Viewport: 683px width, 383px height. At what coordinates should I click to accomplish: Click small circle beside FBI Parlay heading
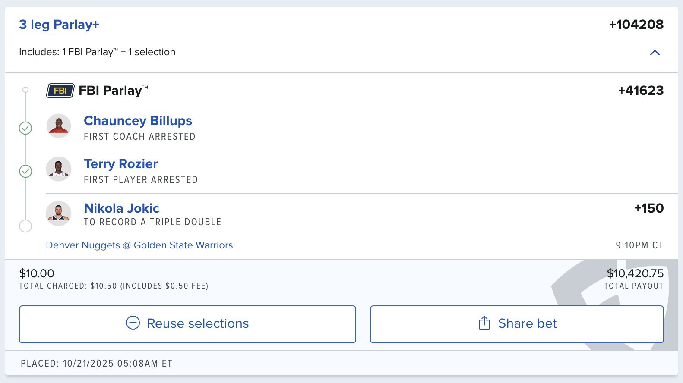point(25,90)
